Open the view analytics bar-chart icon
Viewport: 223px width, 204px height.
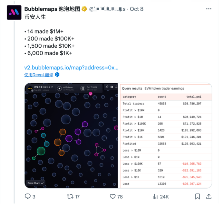pos(155,196)
